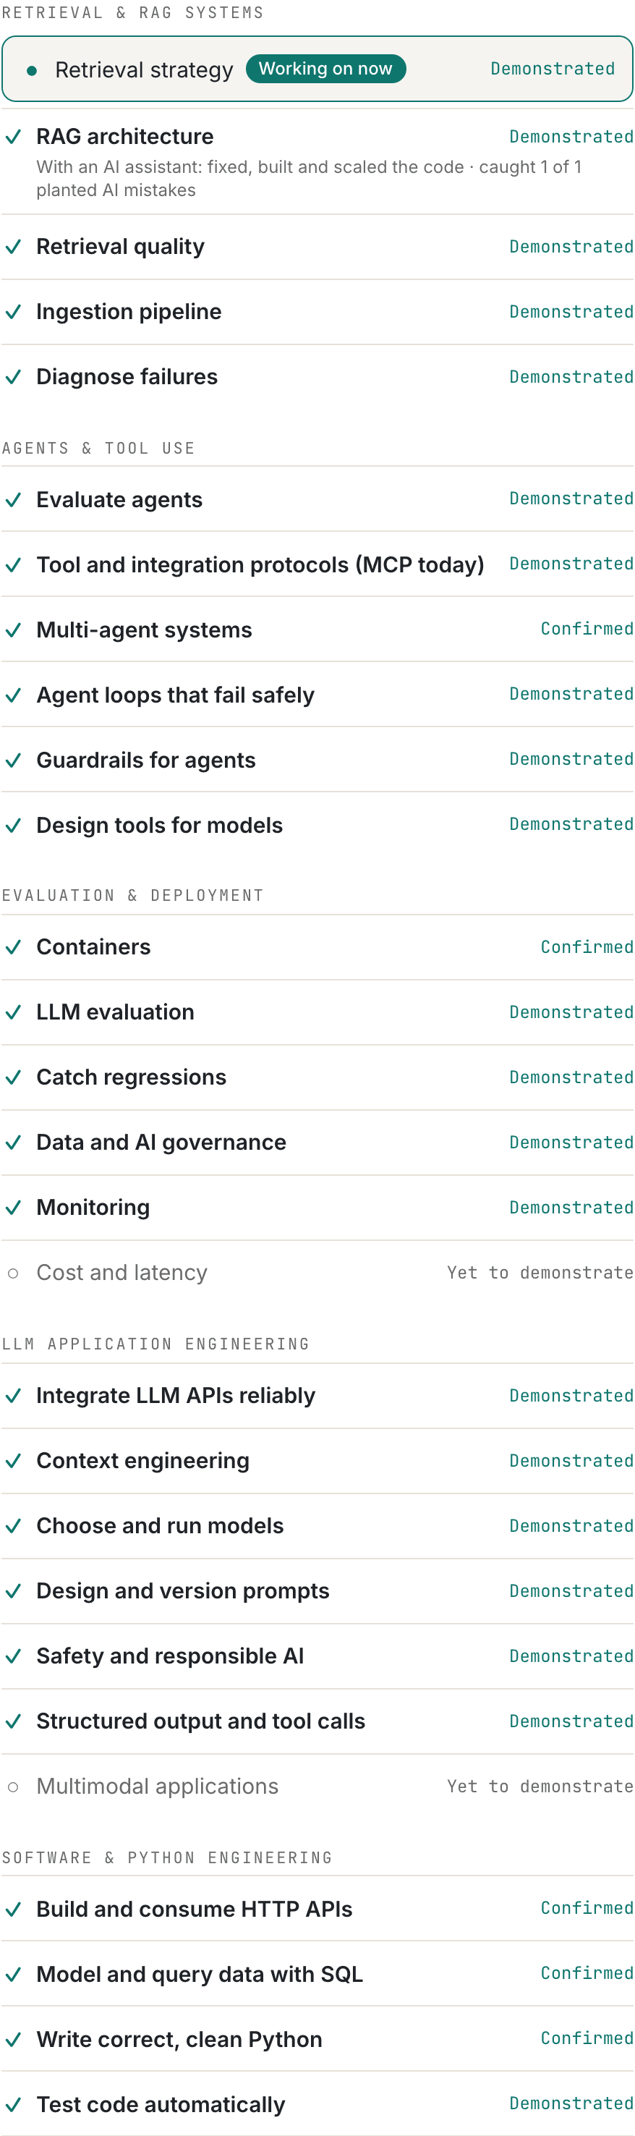
Task: Click "Yet to demonstrate" on Cost and latency row
Action: pos(540,1273)
